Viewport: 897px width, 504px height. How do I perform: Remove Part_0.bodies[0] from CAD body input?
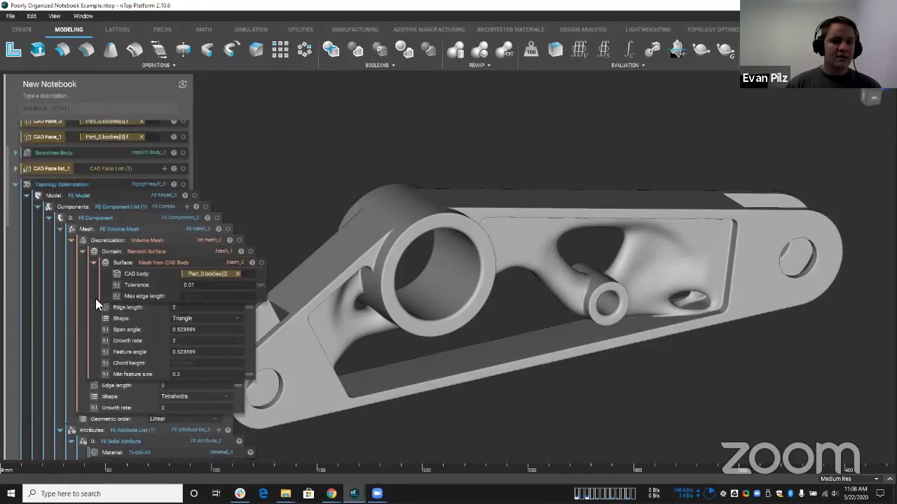[238, 274]
